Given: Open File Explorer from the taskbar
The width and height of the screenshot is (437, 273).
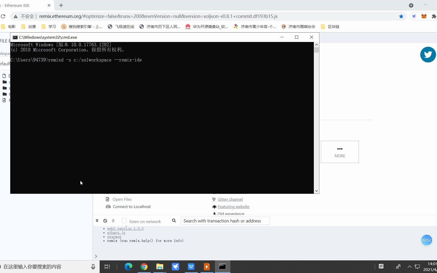Looking at the screenshot, I should pyautogui.click(x=160, y=267).
